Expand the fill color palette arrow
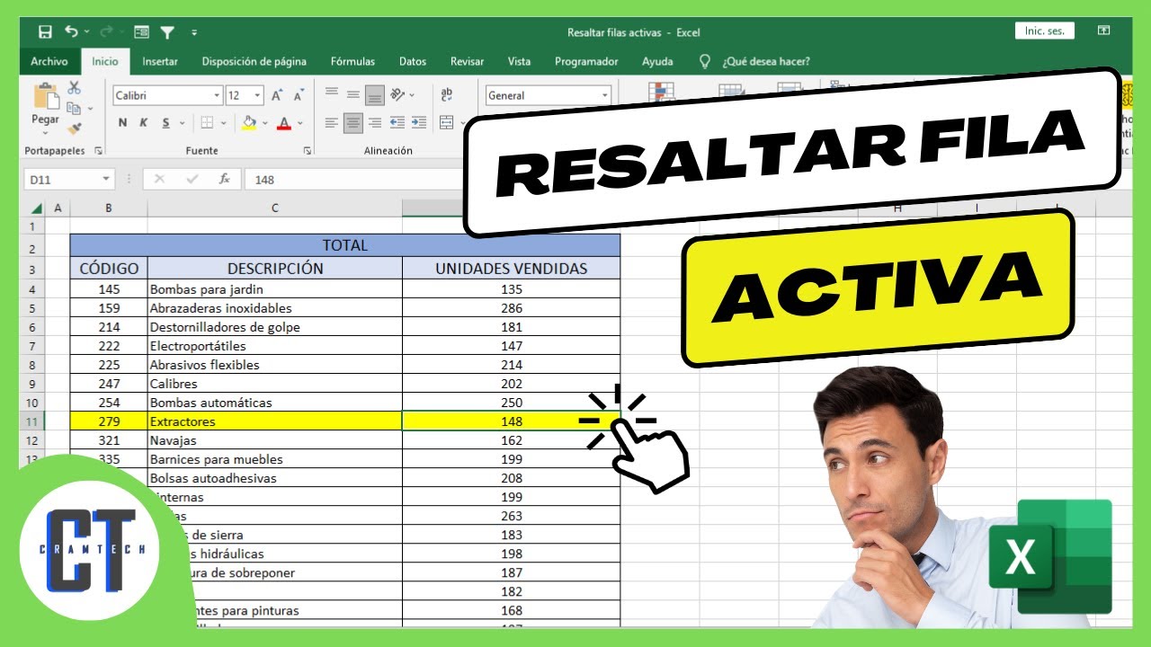Screen dimensions: 1151x647 point(265,123)
